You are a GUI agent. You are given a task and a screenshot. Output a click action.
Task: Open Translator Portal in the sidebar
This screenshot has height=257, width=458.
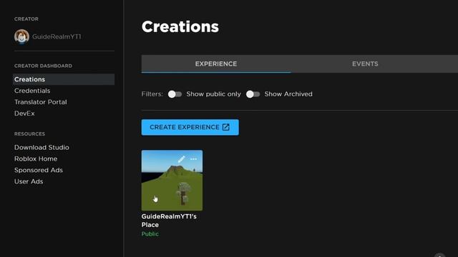41,102
